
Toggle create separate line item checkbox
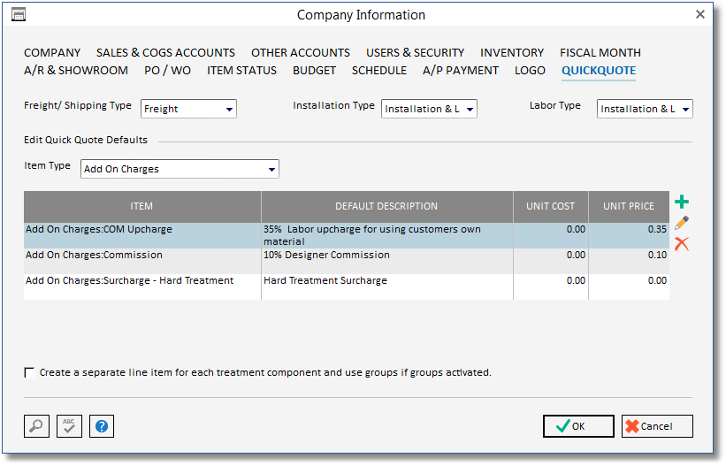pos(30,372)
